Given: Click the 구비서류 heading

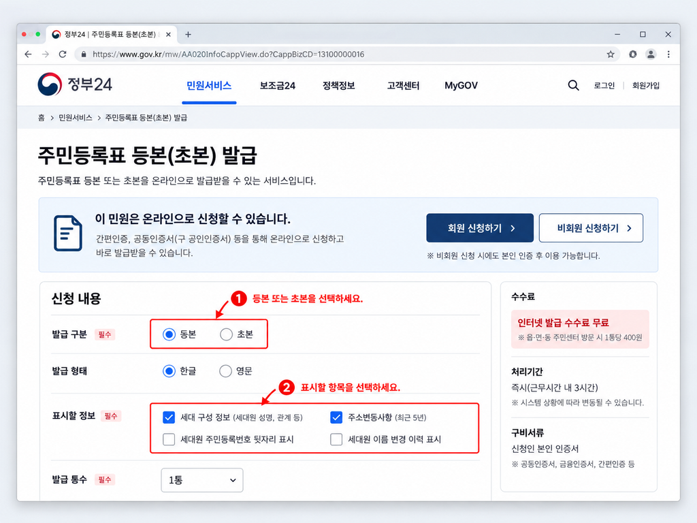Looking at the screenshot, I should [528, 432].
